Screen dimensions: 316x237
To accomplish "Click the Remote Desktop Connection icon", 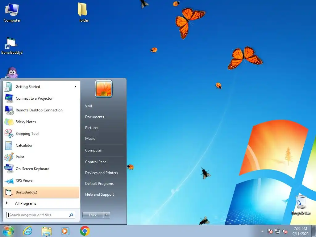I will 9,110.
